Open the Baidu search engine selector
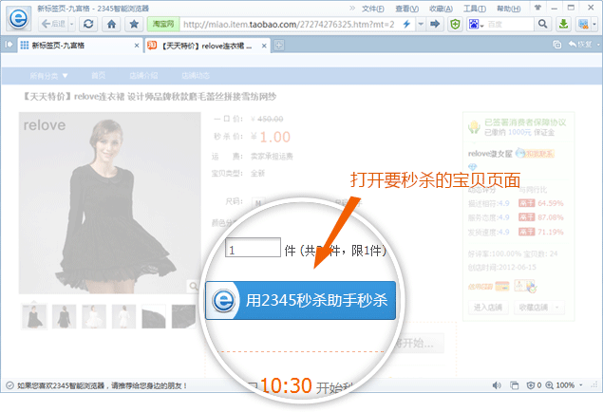The width and height of the screenshot is (603, 412). pos(476,25)
